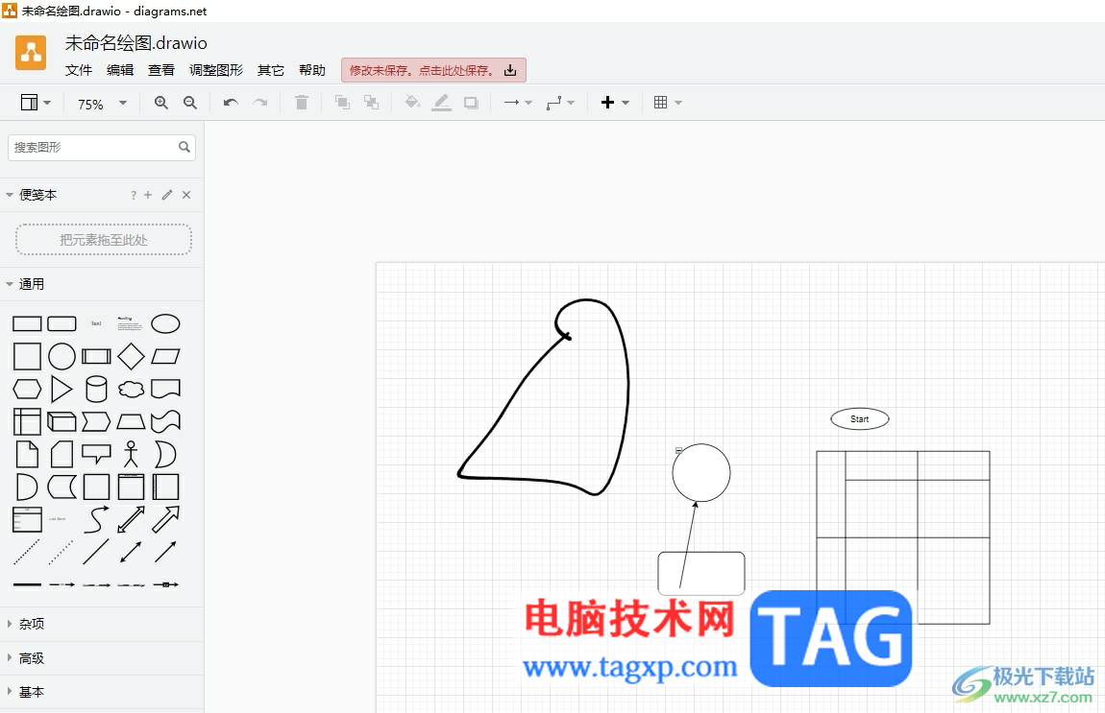1105x713 pixels.
Task: Click the bring to front icon
Action: (x=342, y=103)
